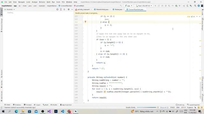Switch to the MainActivity.java tab

point(102,9)
